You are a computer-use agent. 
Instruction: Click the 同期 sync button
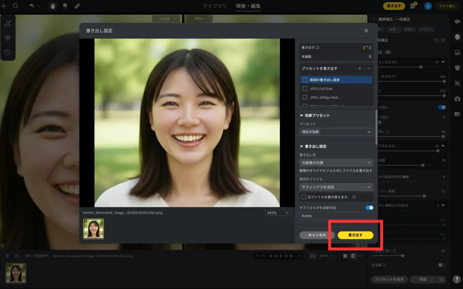tap(423, 280)
